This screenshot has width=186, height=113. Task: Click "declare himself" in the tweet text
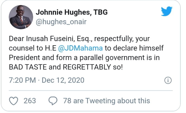[138, 48]
